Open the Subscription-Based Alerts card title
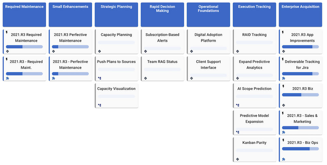The width and height of the screenshot is (327, 165). [x=162, y=38]
